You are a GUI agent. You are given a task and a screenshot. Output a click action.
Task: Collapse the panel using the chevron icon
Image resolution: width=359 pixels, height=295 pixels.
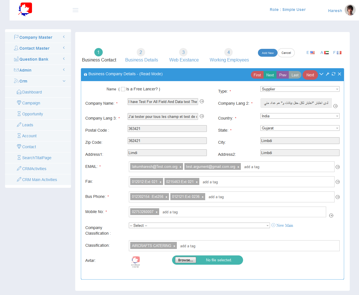[x=321, y=74]
